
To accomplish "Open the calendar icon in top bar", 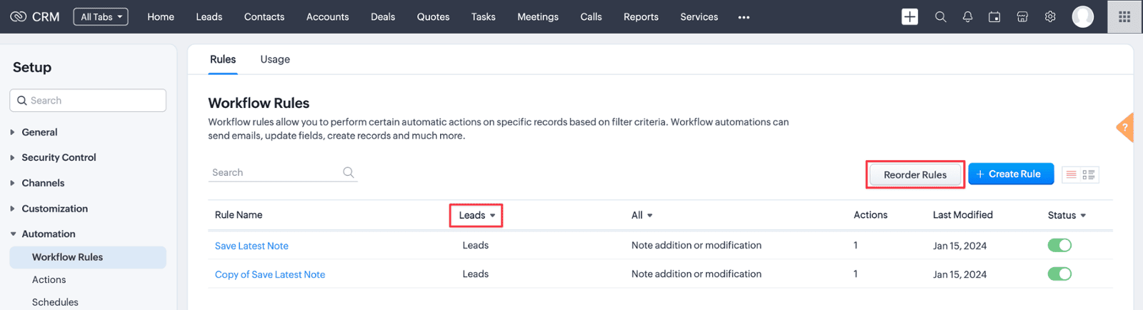I will click(994, 16).
